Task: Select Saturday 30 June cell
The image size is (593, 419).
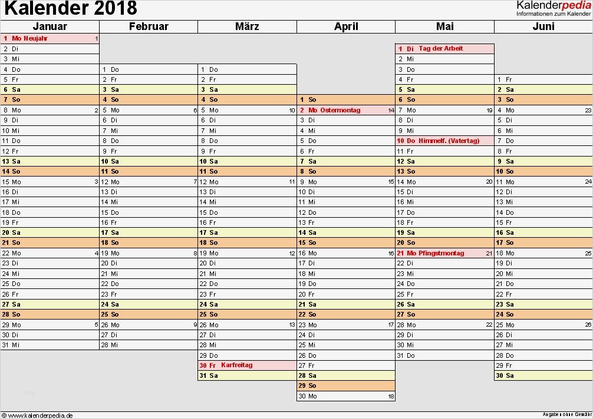Action: [543, 375]
